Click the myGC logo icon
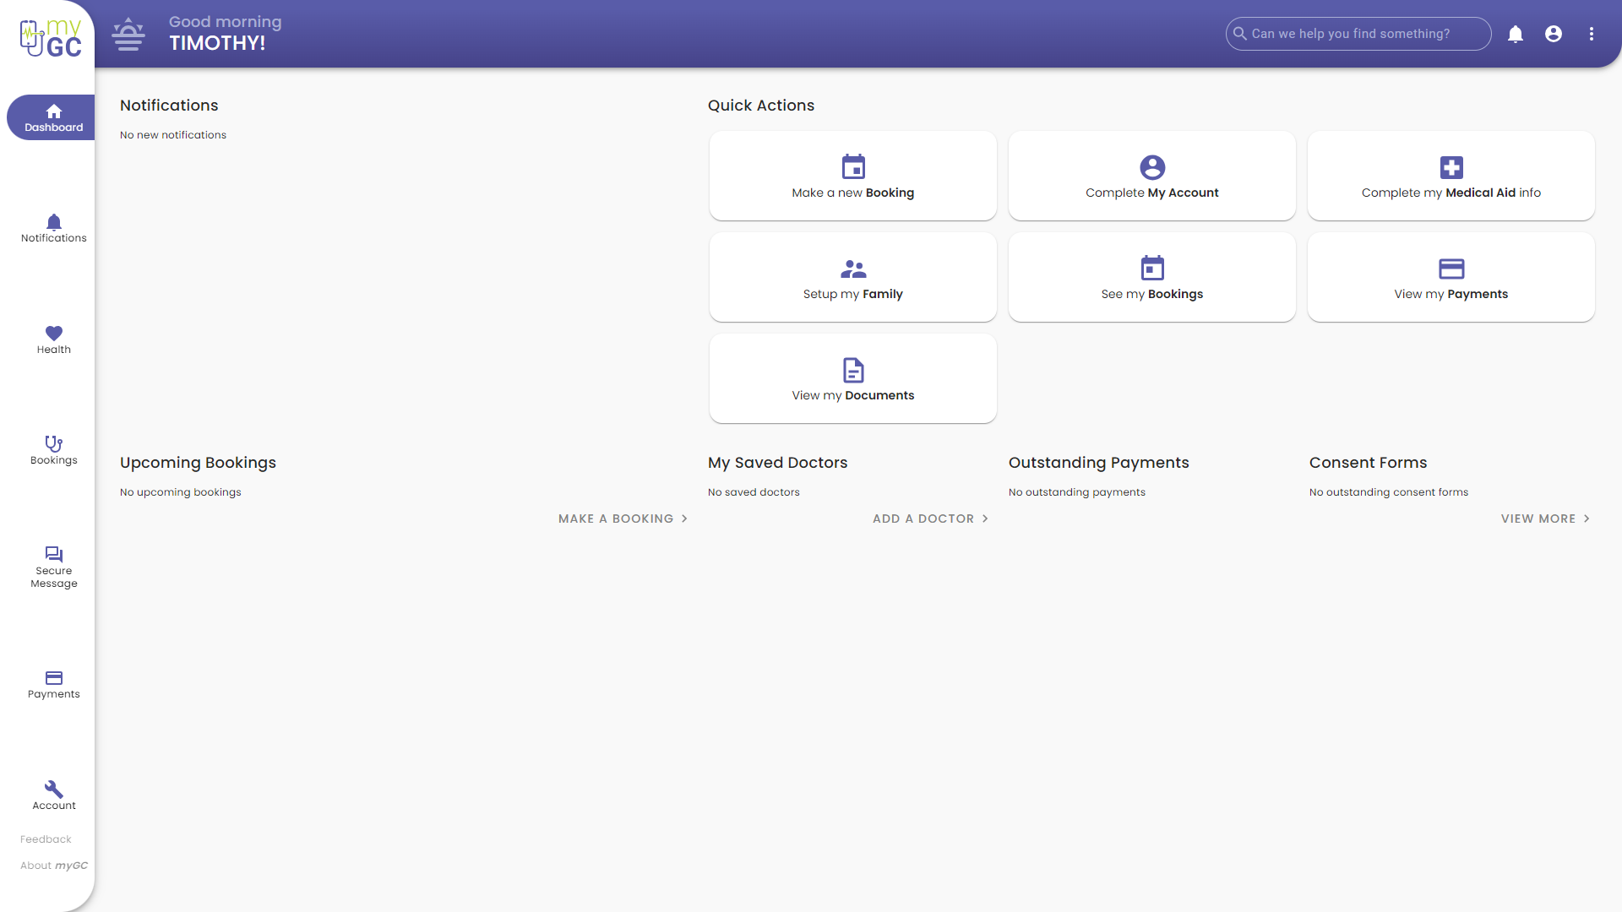 coord(51,38)
